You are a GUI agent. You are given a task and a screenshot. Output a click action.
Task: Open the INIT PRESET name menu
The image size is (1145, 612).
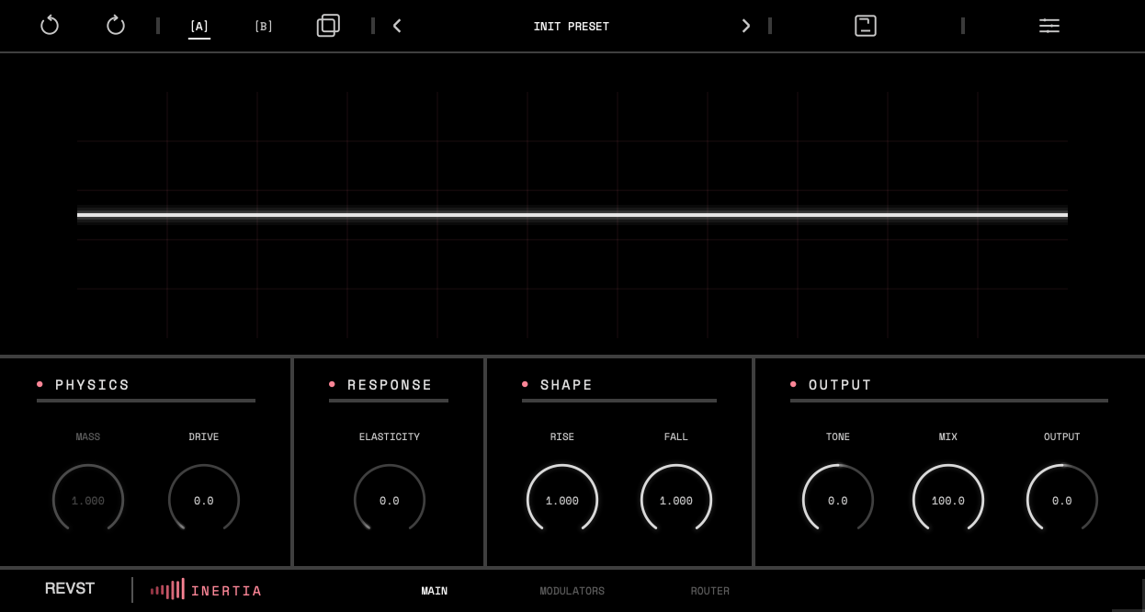pos(571,27)
